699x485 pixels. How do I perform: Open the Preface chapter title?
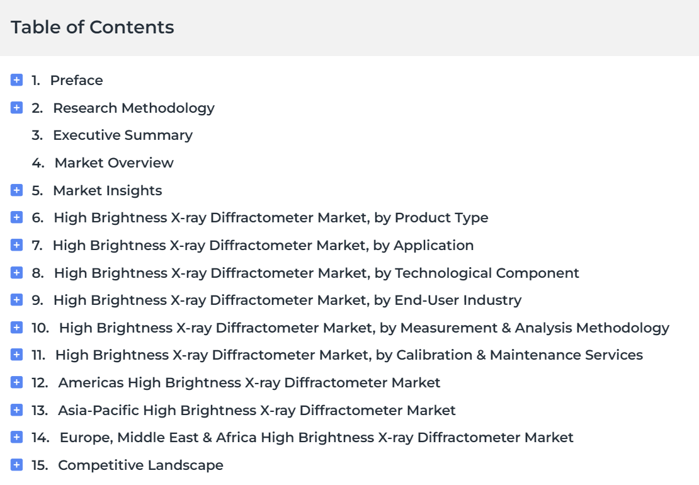click(76, 80)
